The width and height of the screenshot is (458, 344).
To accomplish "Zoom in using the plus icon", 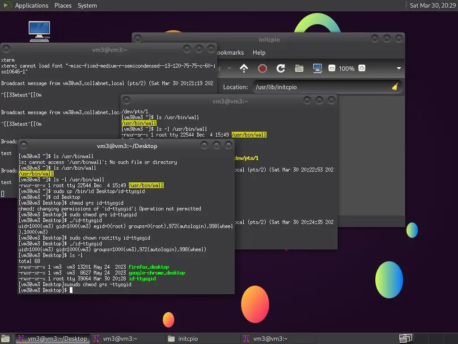I will click(362, 69).
